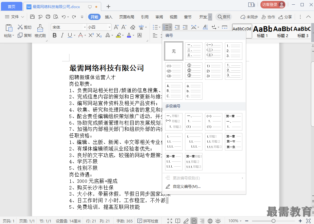Click the 查找 search button
This screenshot has height=224, width=314.
click(x=224, y=17)
